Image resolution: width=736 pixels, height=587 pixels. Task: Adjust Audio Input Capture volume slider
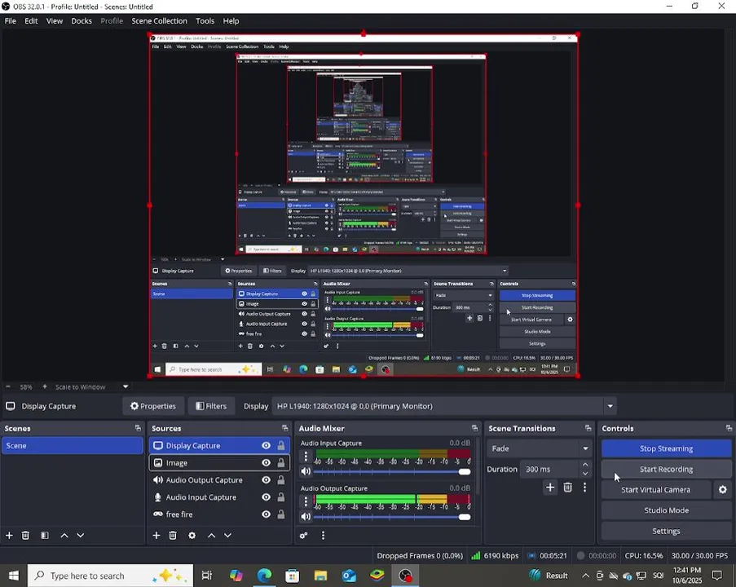(392, 472)
